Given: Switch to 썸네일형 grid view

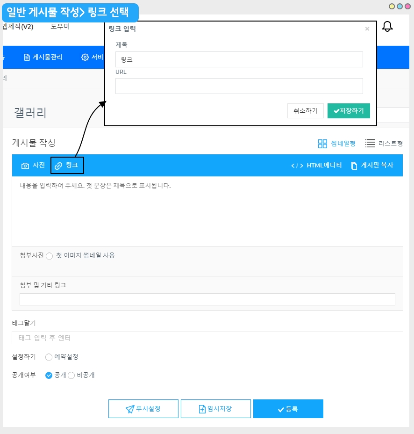Looking at the screenshot, I should pyautogui.click(x=336, y=144).
